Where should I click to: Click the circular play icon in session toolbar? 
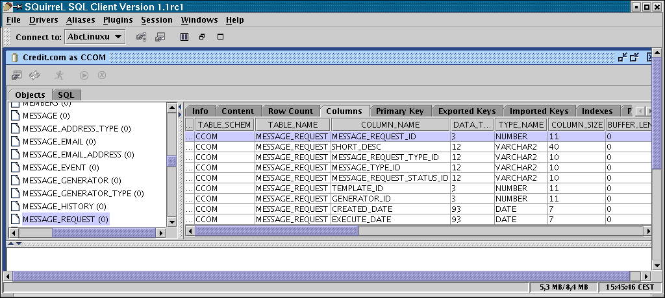coord(84,75)
